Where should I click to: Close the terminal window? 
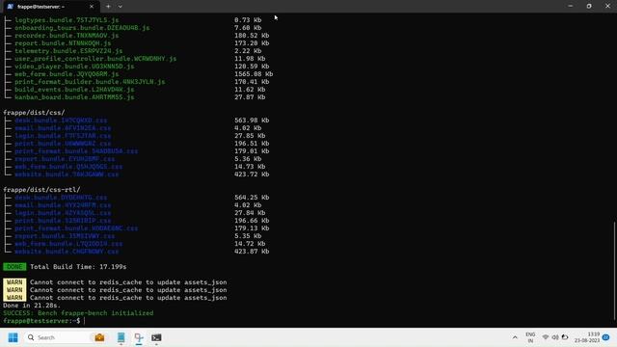607,6
